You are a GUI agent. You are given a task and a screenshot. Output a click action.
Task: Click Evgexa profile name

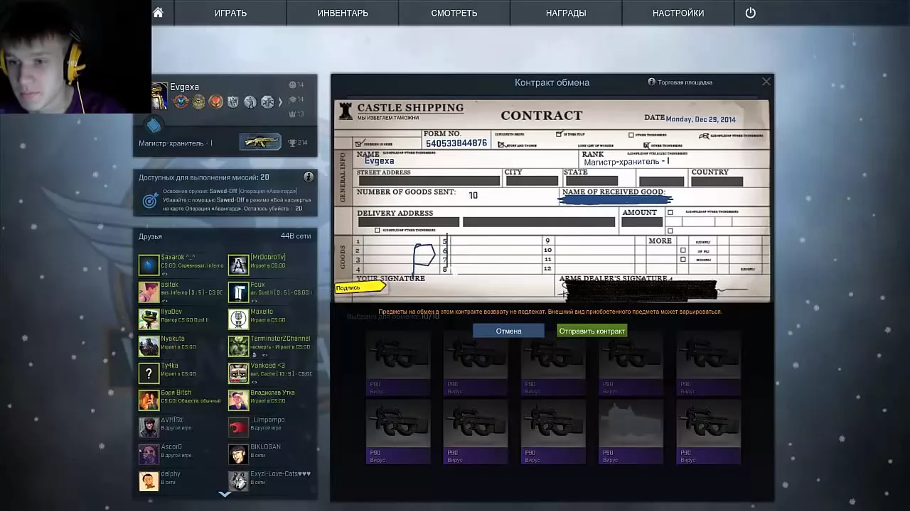coord(184,87)
